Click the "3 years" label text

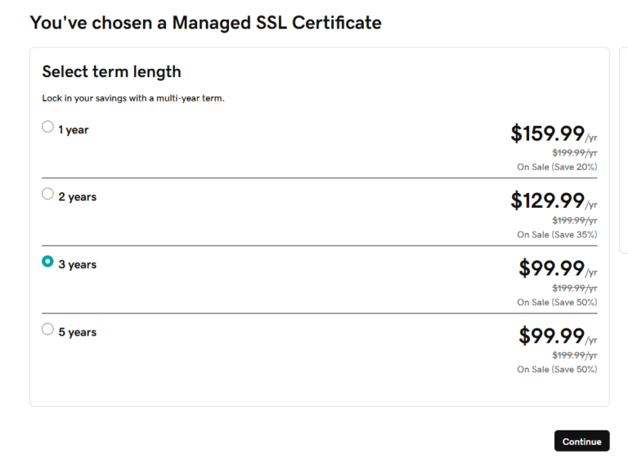click(x=77, y=265)
